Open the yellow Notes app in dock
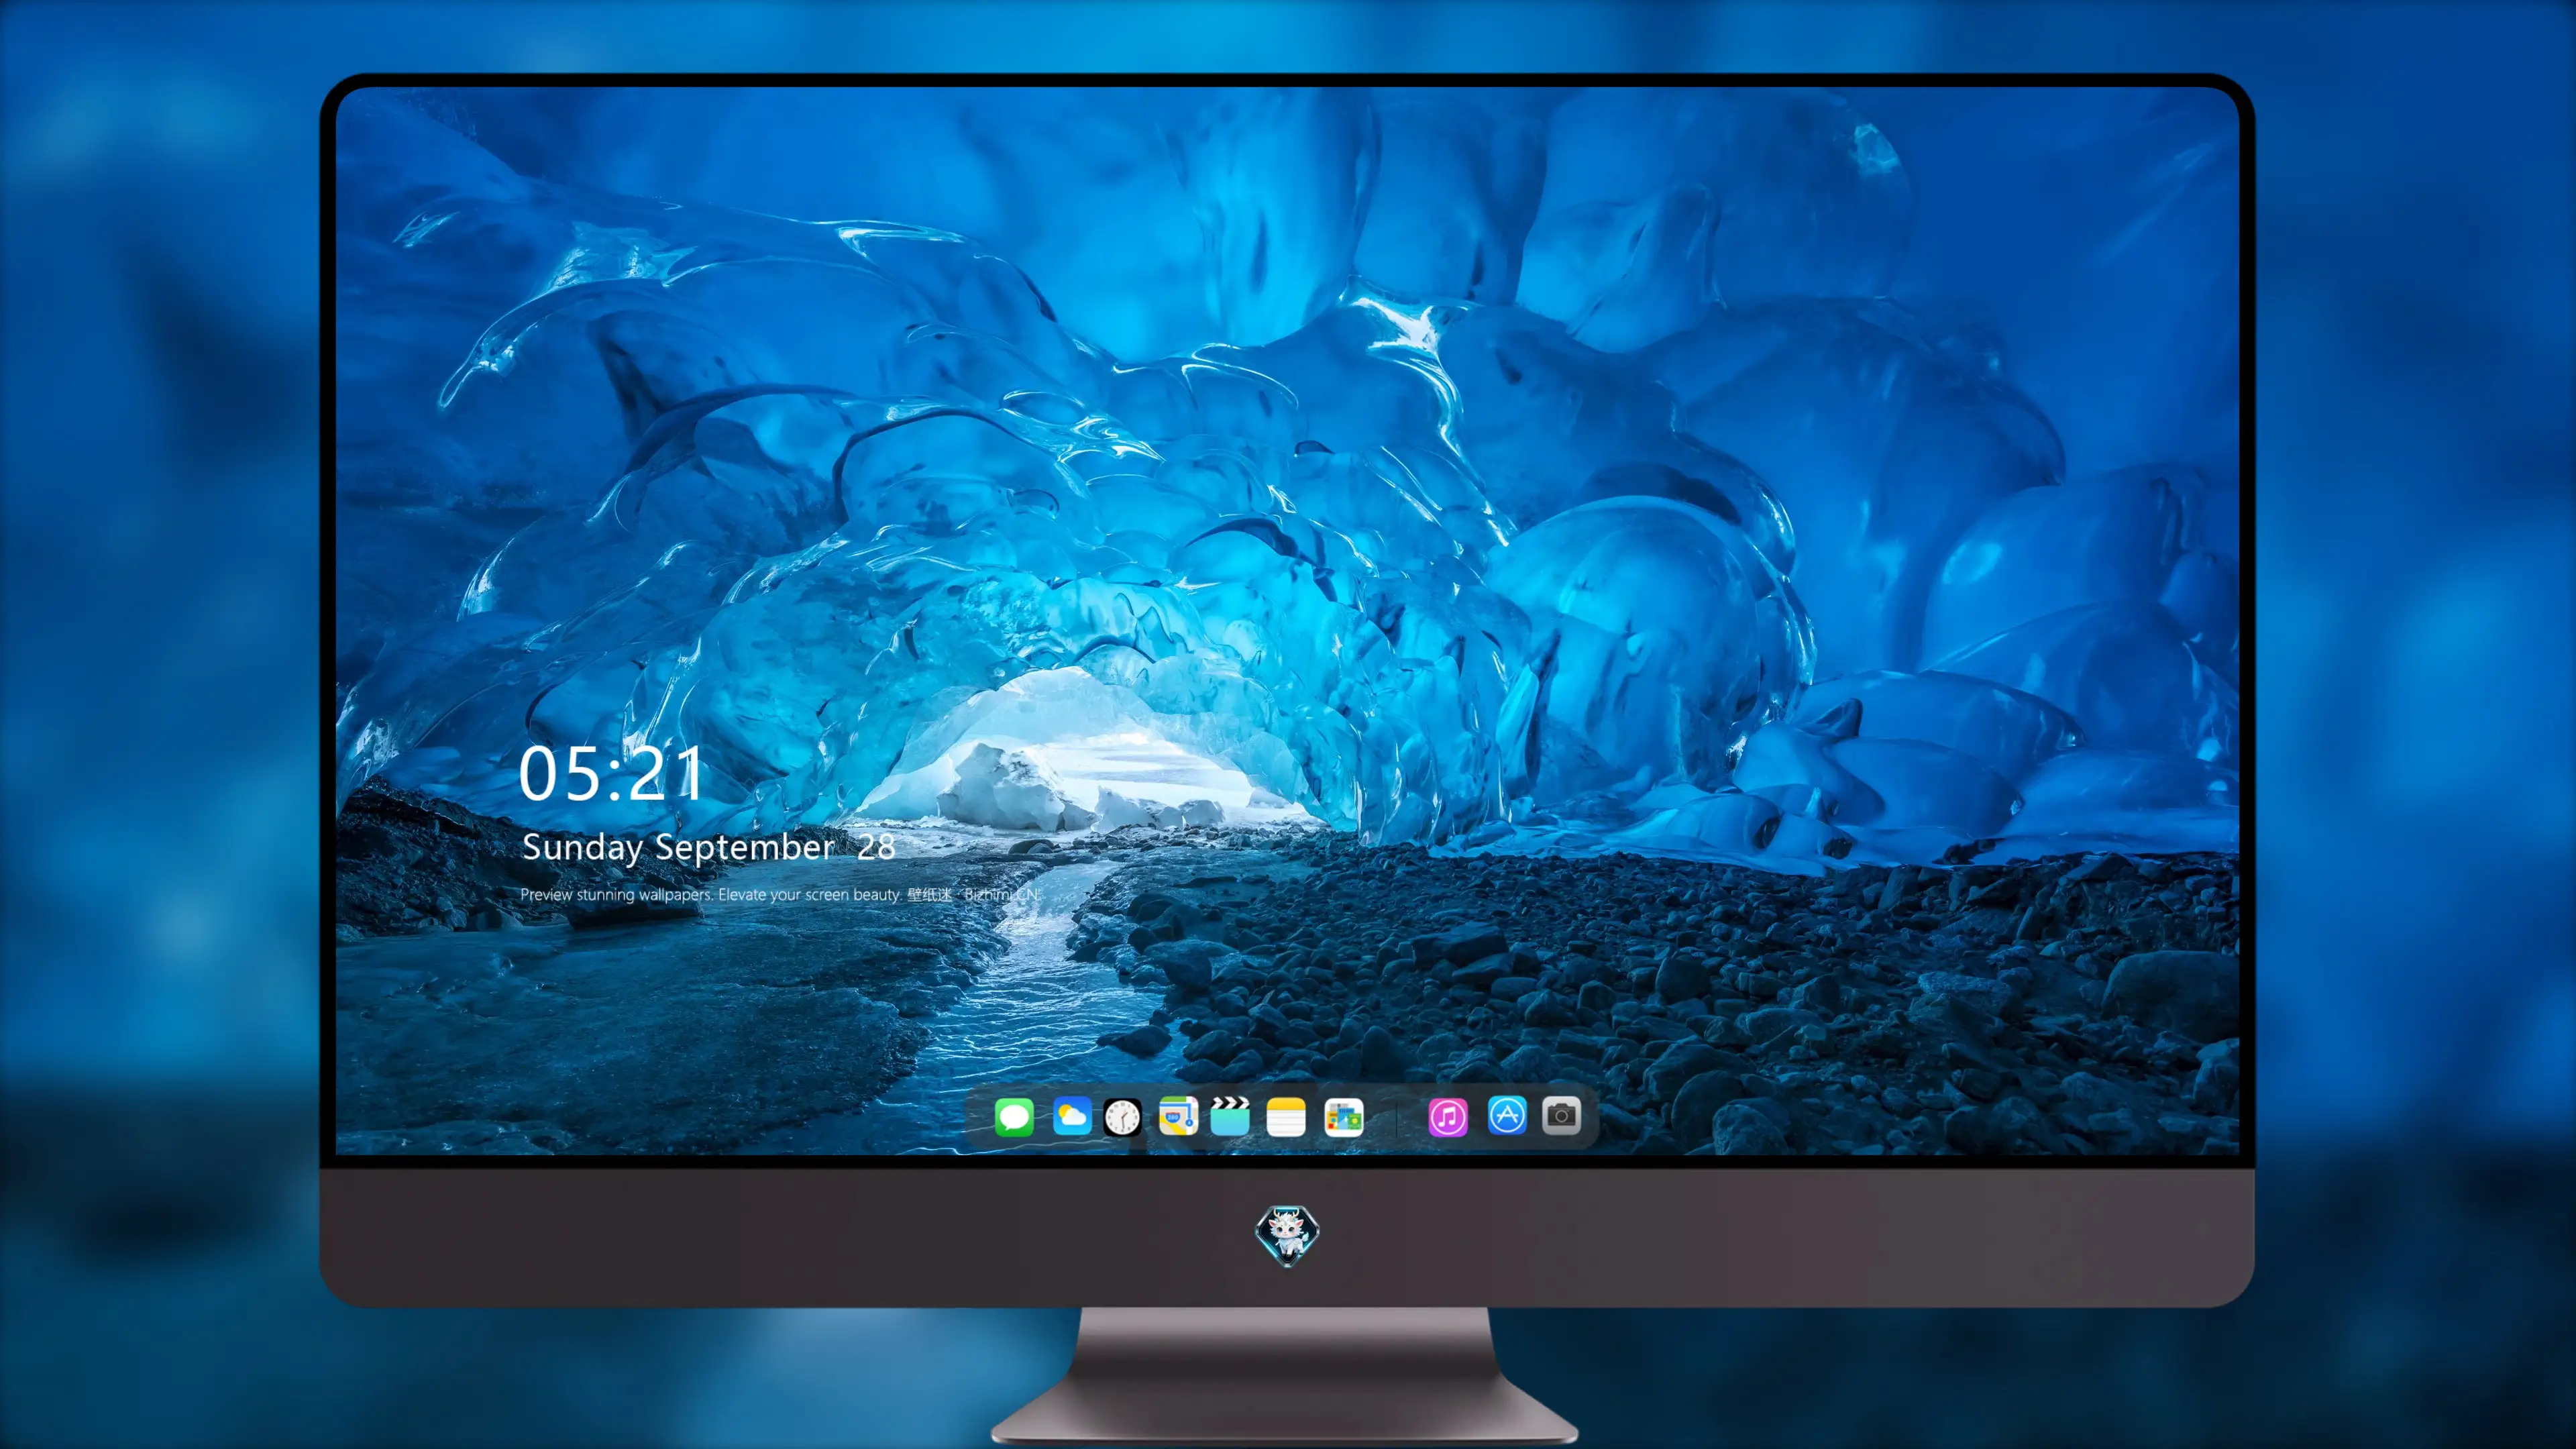 point(1286,1116)
